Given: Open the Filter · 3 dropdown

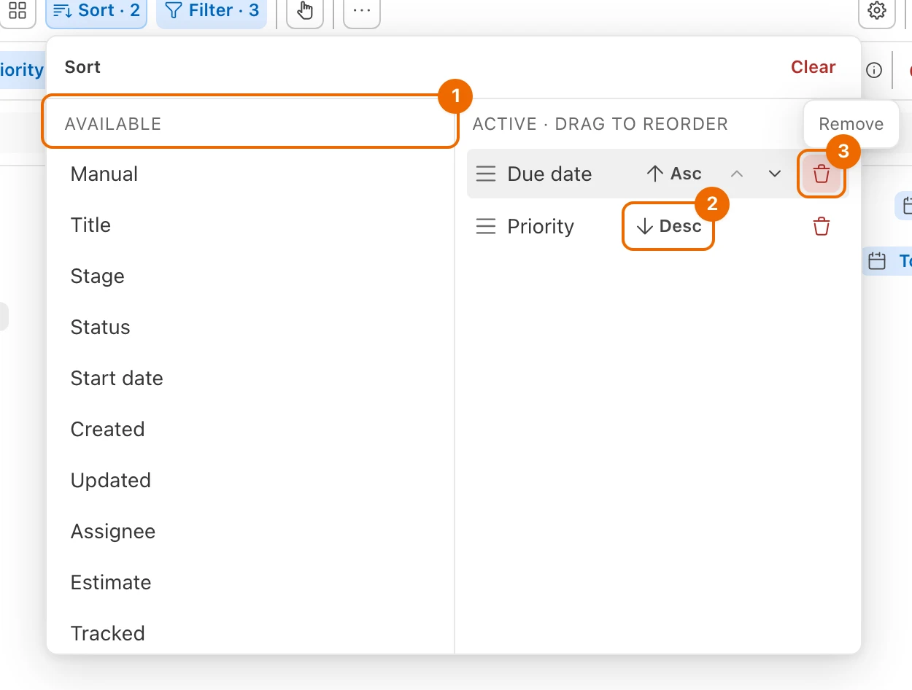Looking at the screenshot, I should pyautogui.click(x=212, y=11).
